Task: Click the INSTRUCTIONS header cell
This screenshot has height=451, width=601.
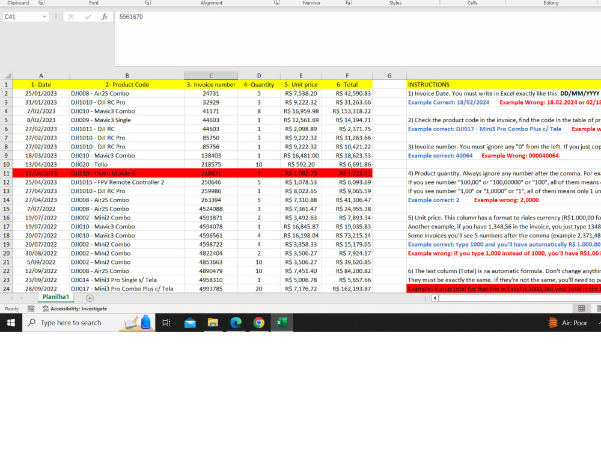Action: [504, 84]
